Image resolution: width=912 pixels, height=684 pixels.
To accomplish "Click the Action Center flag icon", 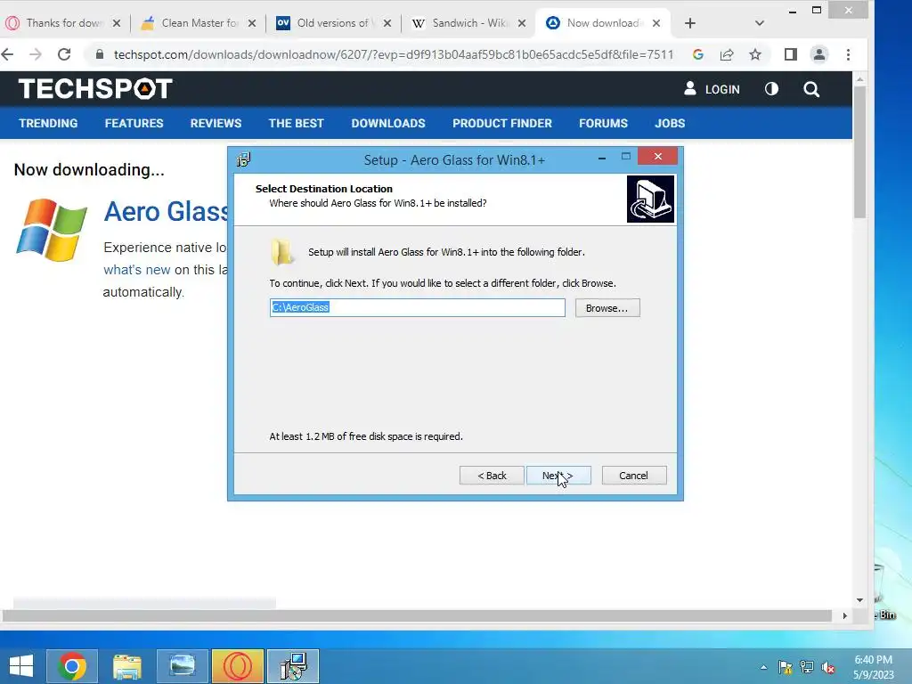I will 786,667.
